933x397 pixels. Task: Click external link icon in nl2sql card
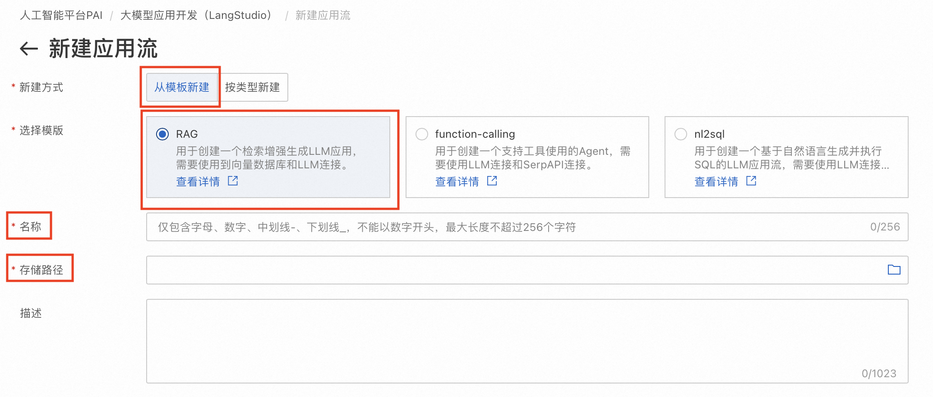coord(751,181)
